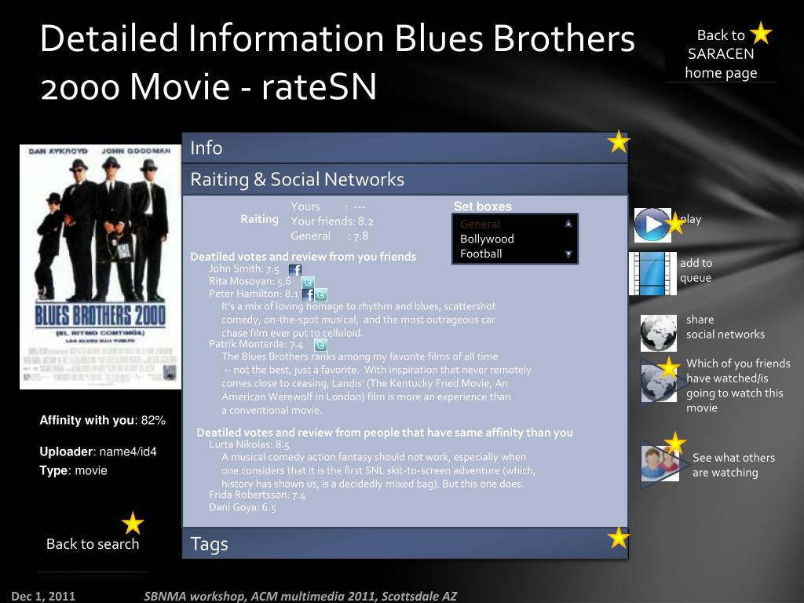Open Raiting & Social Networks section
The width and height of the screenshot is (804, 603).
click(405, 180)
